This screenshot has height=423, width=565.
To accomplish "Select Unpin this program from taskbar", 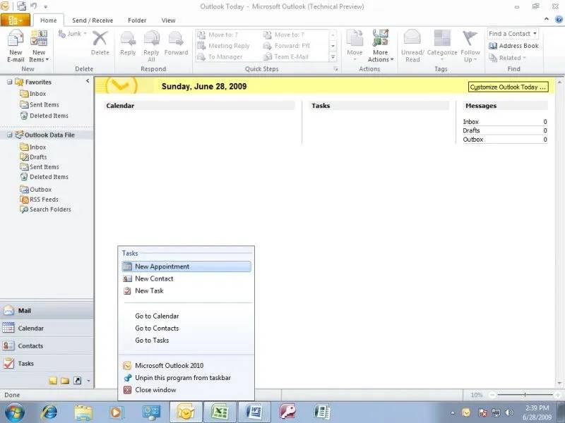I will click(x=182, y=378).
